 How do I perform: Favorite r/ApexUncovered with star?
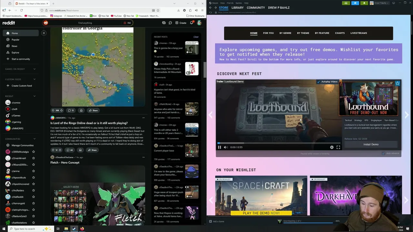pos(34,184)
